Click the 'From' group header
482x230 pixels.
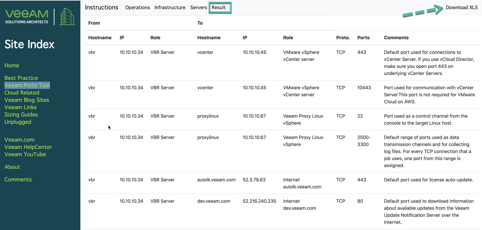pos(94,23)
